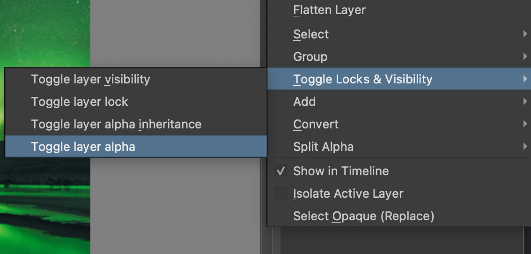
Task: Expand the Split Alpha submenu arrow
Action: pyautogui.click(x=524, y=147)
